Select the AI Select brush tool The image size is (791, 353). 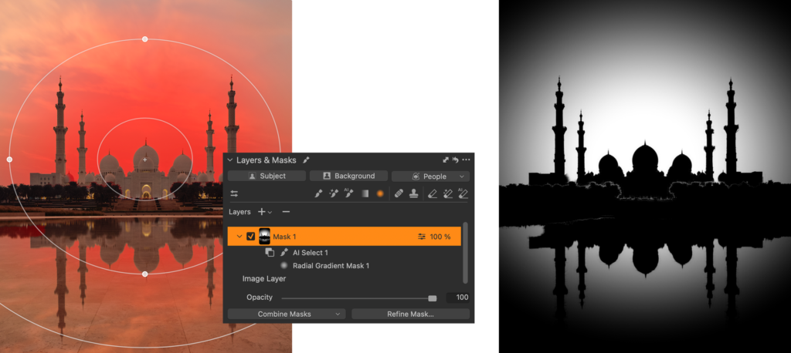point(349,193)
